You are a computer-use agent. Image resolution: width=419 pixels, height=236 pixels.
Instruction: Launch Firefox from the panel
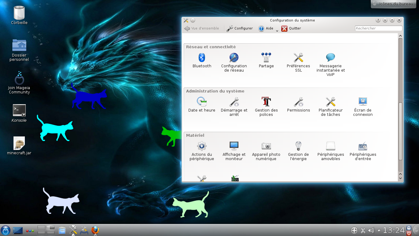95,230
